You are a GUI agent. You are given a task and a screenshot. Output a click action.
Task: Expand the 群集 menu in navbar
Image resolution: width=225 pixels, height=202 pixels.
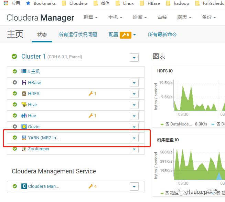[90, 17]
